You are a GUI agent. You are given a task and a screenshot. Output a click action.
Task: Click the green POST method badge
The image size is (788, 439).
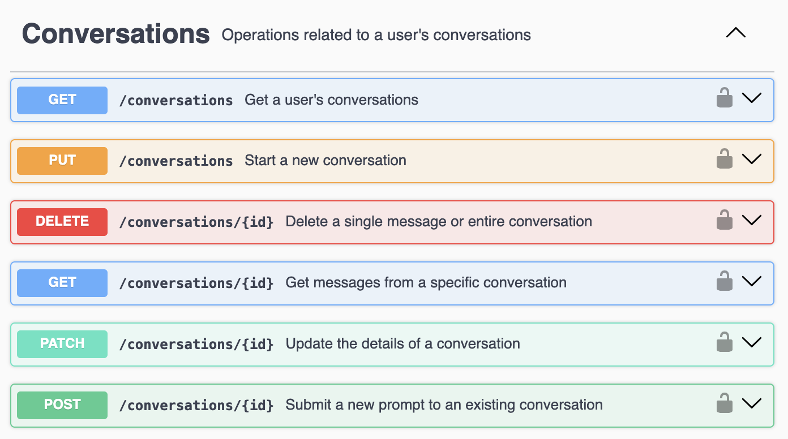[x=62, y=405]
